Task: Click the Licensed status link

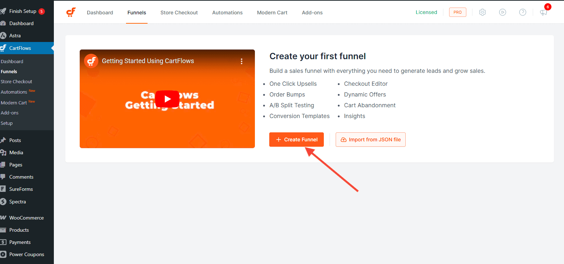Action: coord(427,12)
